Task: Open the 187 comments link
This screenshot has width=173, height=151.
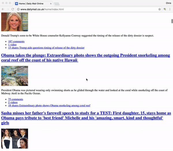Action: pyautogui.click(x=16, y=41)
